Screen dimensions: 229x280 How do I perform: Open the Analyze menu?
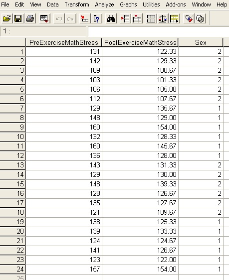tap(104, 4)
